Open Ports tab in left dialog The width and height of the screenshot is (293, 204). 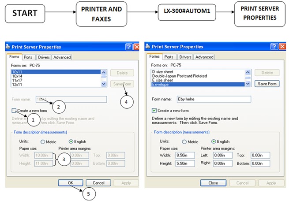pos(28,57)
